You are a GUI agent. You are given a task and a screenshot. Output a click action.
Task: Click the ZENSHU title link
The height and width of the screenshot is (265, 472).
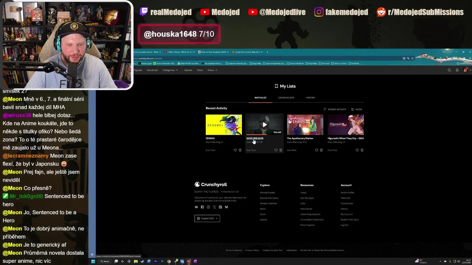click(210, 138)
